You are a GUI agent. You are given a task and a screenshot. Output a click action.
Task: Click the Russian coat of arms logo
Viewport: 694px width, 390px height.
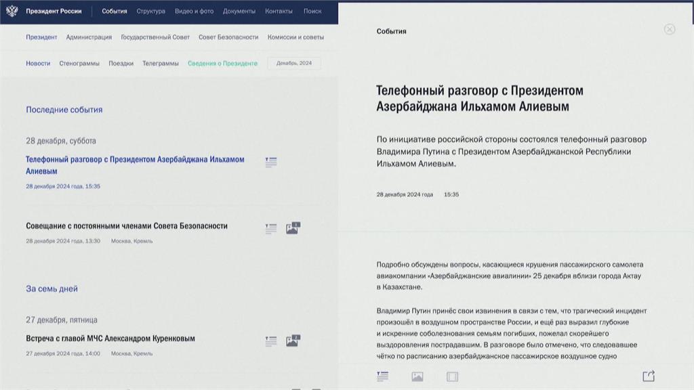click(12, 12)
